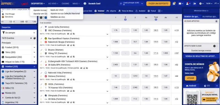The image size is (220, 105).
Task: Expand the Itália (12) leagues
Action: point(34,88)
